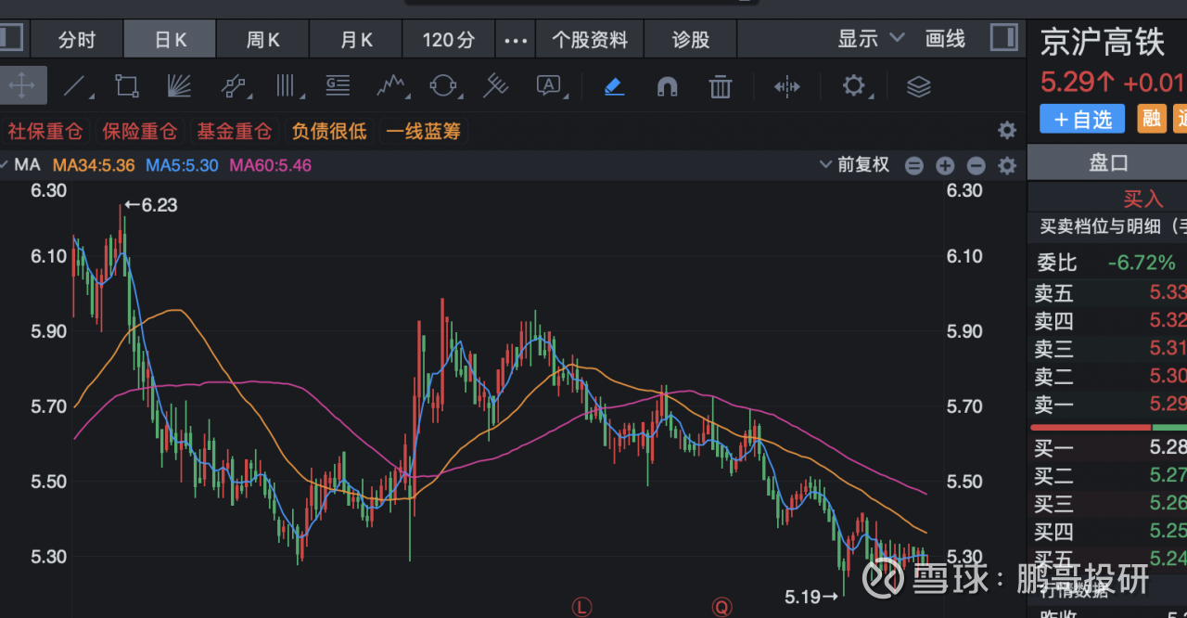Screen dimensions: 1187x618
Task: Click the +自选 add to watchlist button
Action: point(1081,119)
